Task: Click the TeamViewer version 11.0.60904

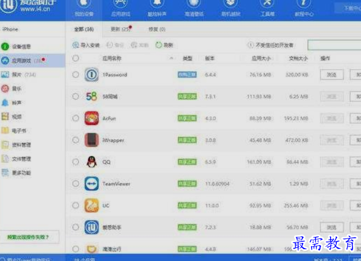Action: 217,183
